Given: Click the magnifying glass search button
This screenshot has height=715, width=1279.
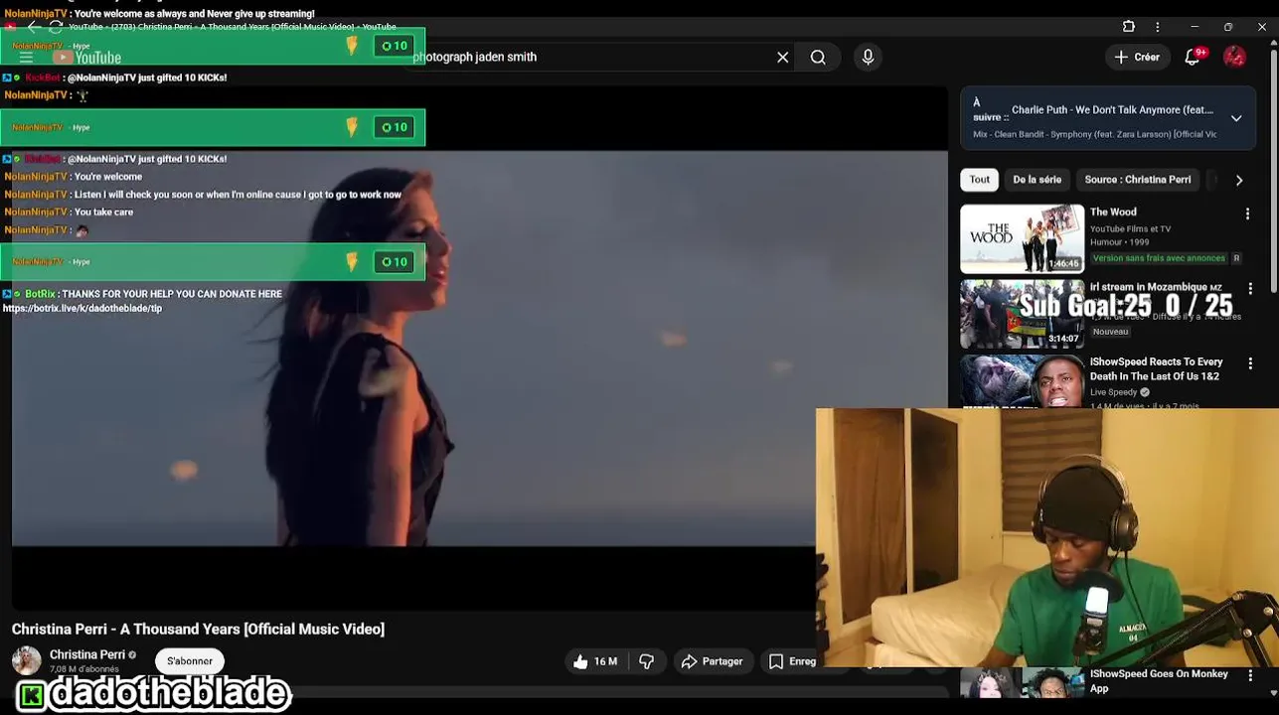Looking at the screenshot, I should (818, 58).
